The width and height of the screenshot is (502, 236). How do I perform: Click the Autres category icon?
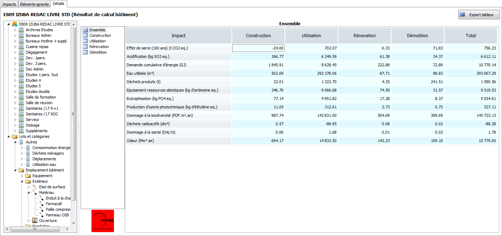(21, 142)
